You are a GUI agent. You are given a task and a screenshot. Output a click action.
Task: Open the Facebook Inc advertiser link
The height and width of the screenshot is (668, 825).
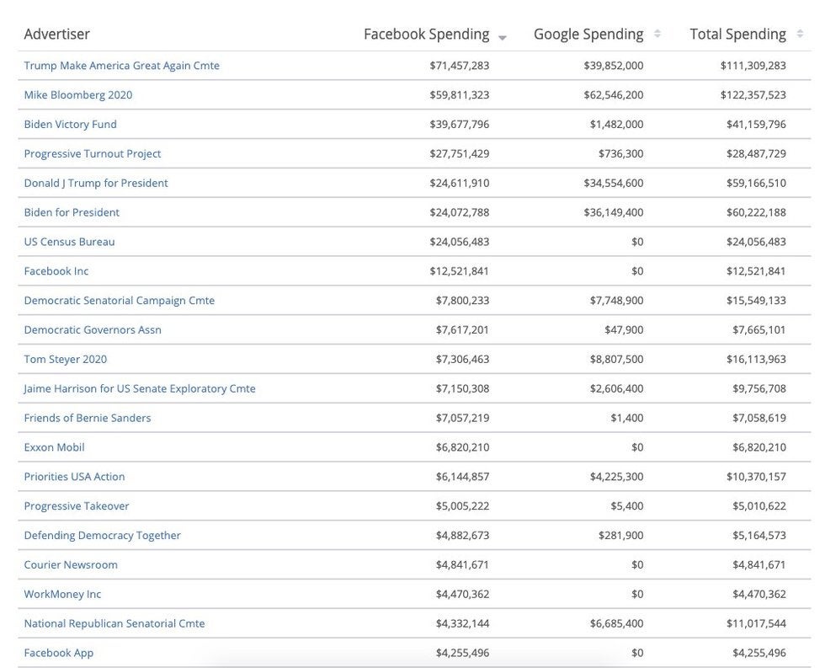(x=56, y=271)
